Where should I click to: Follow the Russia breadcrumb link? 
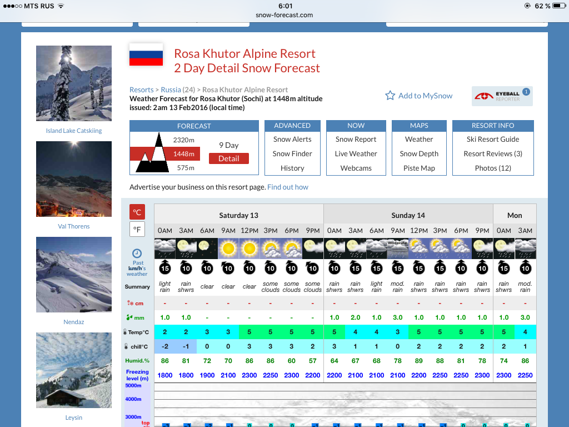pos(171,90)
